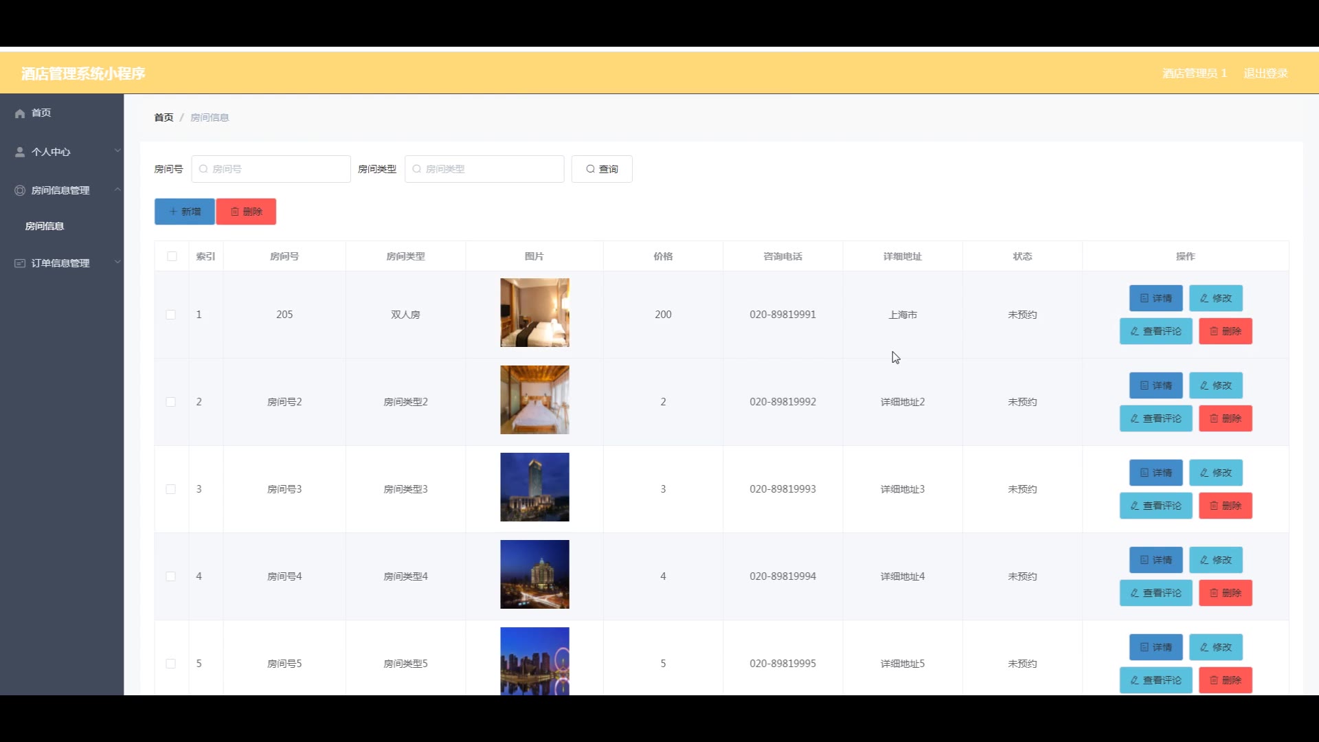Click the search icon in 房间号 field
Image resolution: width=1319 pixels, height=742 pixels.
[x=203, y=169]
